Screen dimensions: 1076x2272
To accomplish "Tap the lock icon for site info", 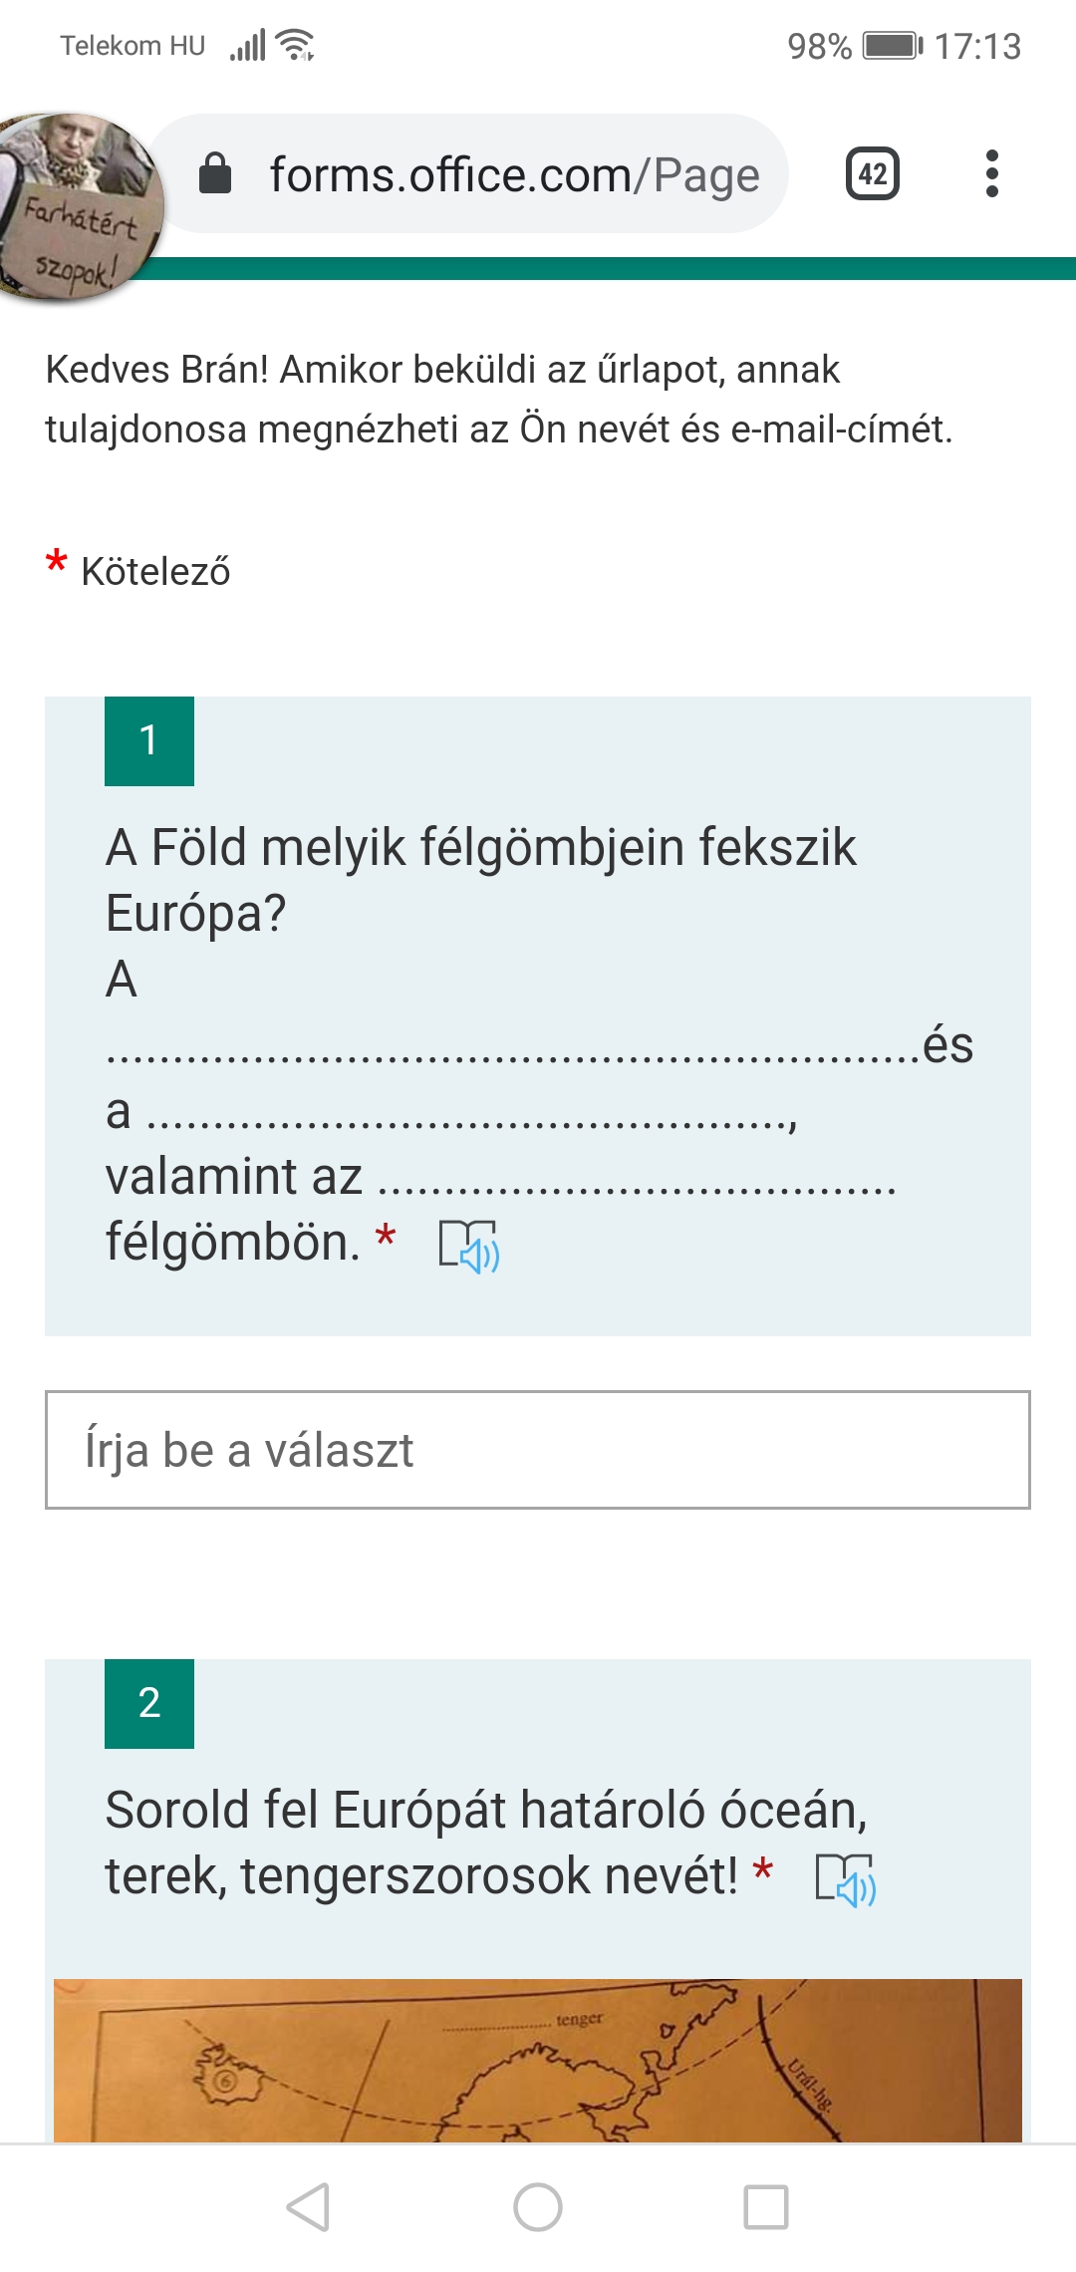I will click(x=215, y=173).
